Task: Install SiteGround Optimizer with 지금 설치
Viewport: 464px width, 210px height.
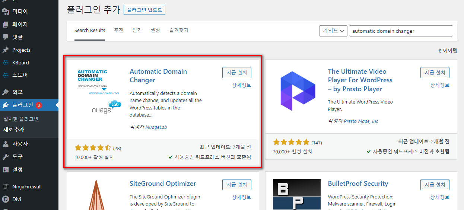Action: 237,184
